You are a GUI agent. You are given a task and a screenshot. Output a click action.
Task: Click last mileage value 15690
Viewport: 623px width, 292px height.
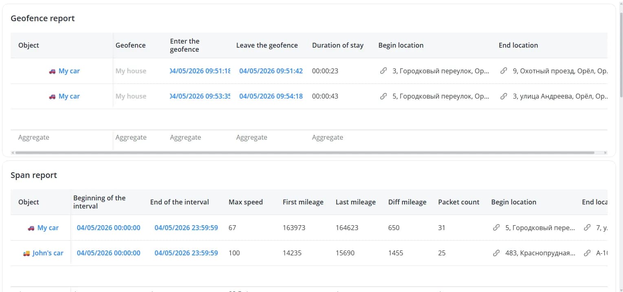(345, 253)
